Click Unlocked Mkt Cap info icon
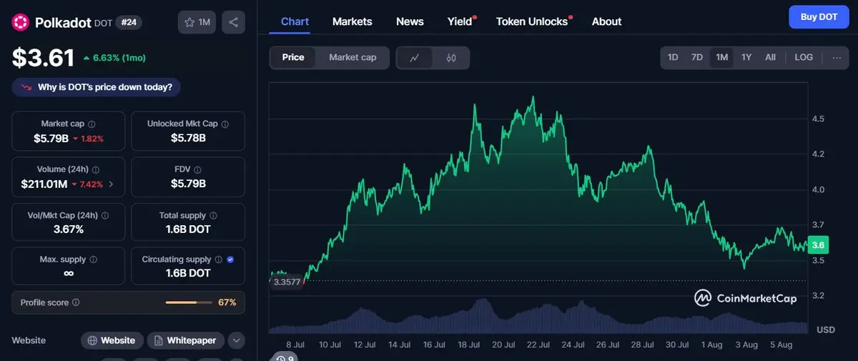This screenshot has height=361, width=858. coord(225,124)
